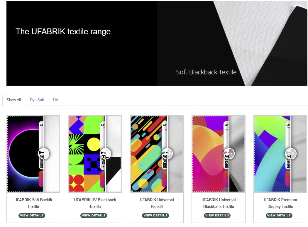View details for UFABRIK Soft Backlit Textile
Screen dimensions: 308x227
32,216
